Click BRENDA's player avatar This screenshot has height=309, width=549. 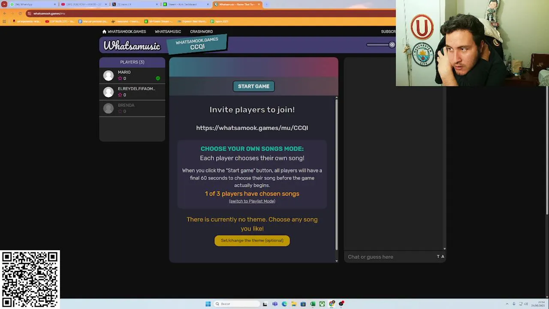click(x=109, y=108)
